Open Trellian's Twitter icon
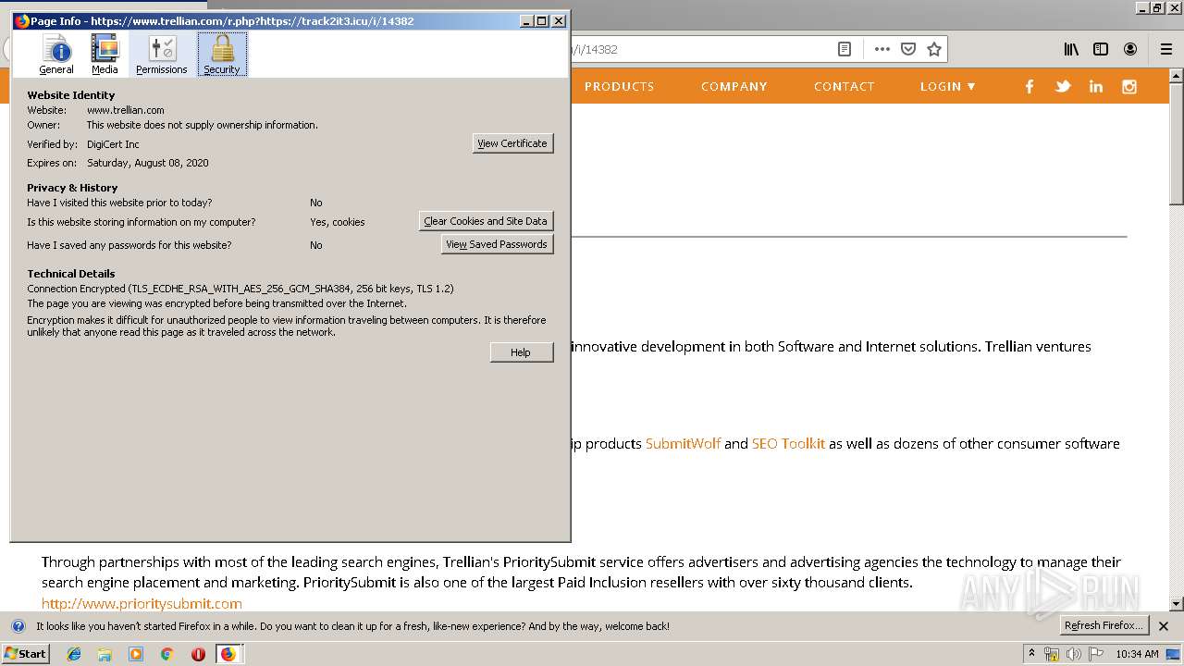 coord(1063,86)
